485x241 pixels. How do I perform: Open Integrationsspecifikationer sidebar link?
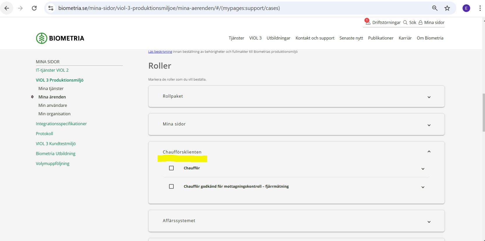[x=61, y=124]
